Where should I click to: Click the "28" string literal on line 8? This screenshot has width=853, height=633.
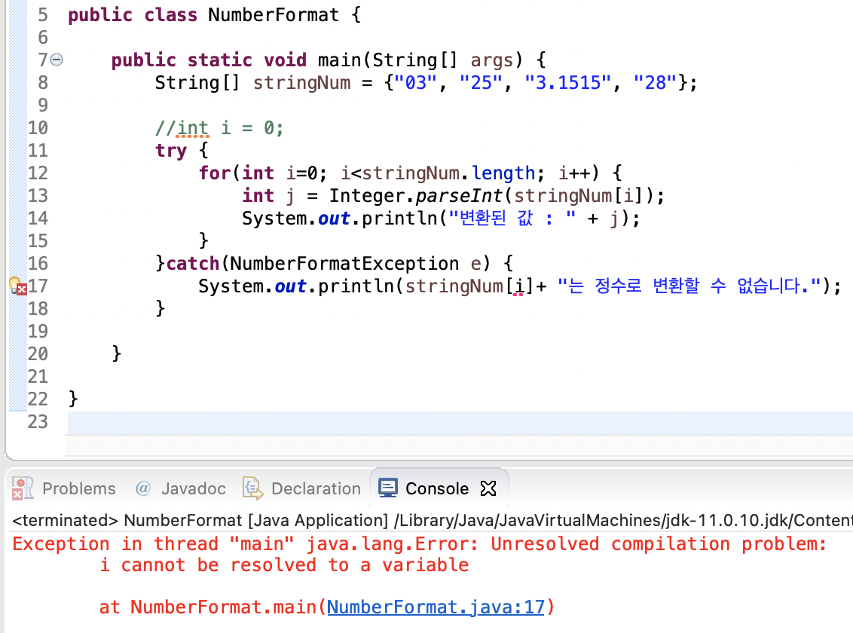point(656,83)
